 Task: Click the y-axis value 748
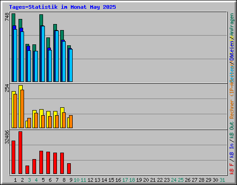7,17
